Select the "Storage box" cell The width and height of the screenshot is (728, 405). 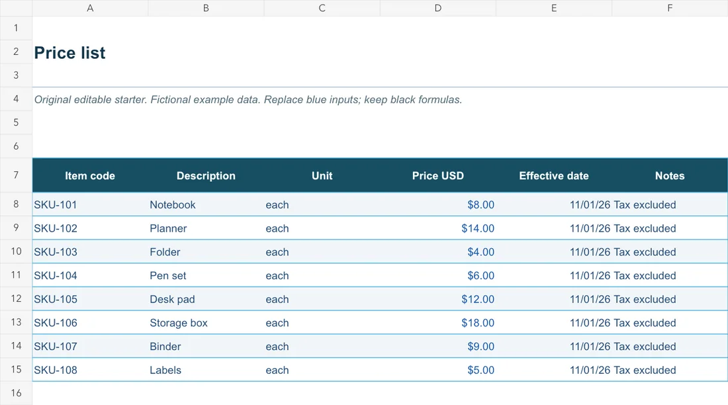coord(206,323)
